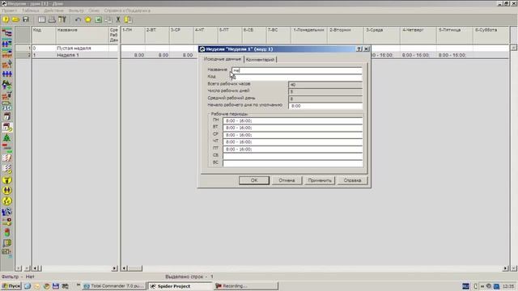This screenshot has height=291, width=518.
Task: Click the yellow question-mark help icon in toolbar
Action: [x=6, y=19]
